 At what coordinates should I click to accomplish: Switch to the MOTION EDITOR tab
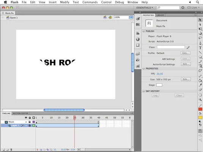[21, 113]
